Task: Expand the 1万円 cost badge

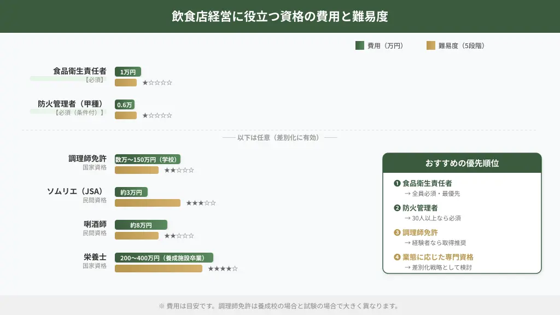Action: pyautogui.click(x=129, y=72)
